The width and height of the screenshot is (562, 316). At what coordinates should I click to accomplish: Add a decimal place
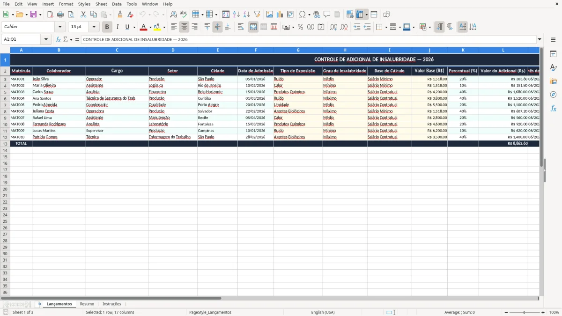[x=333, y=27]
